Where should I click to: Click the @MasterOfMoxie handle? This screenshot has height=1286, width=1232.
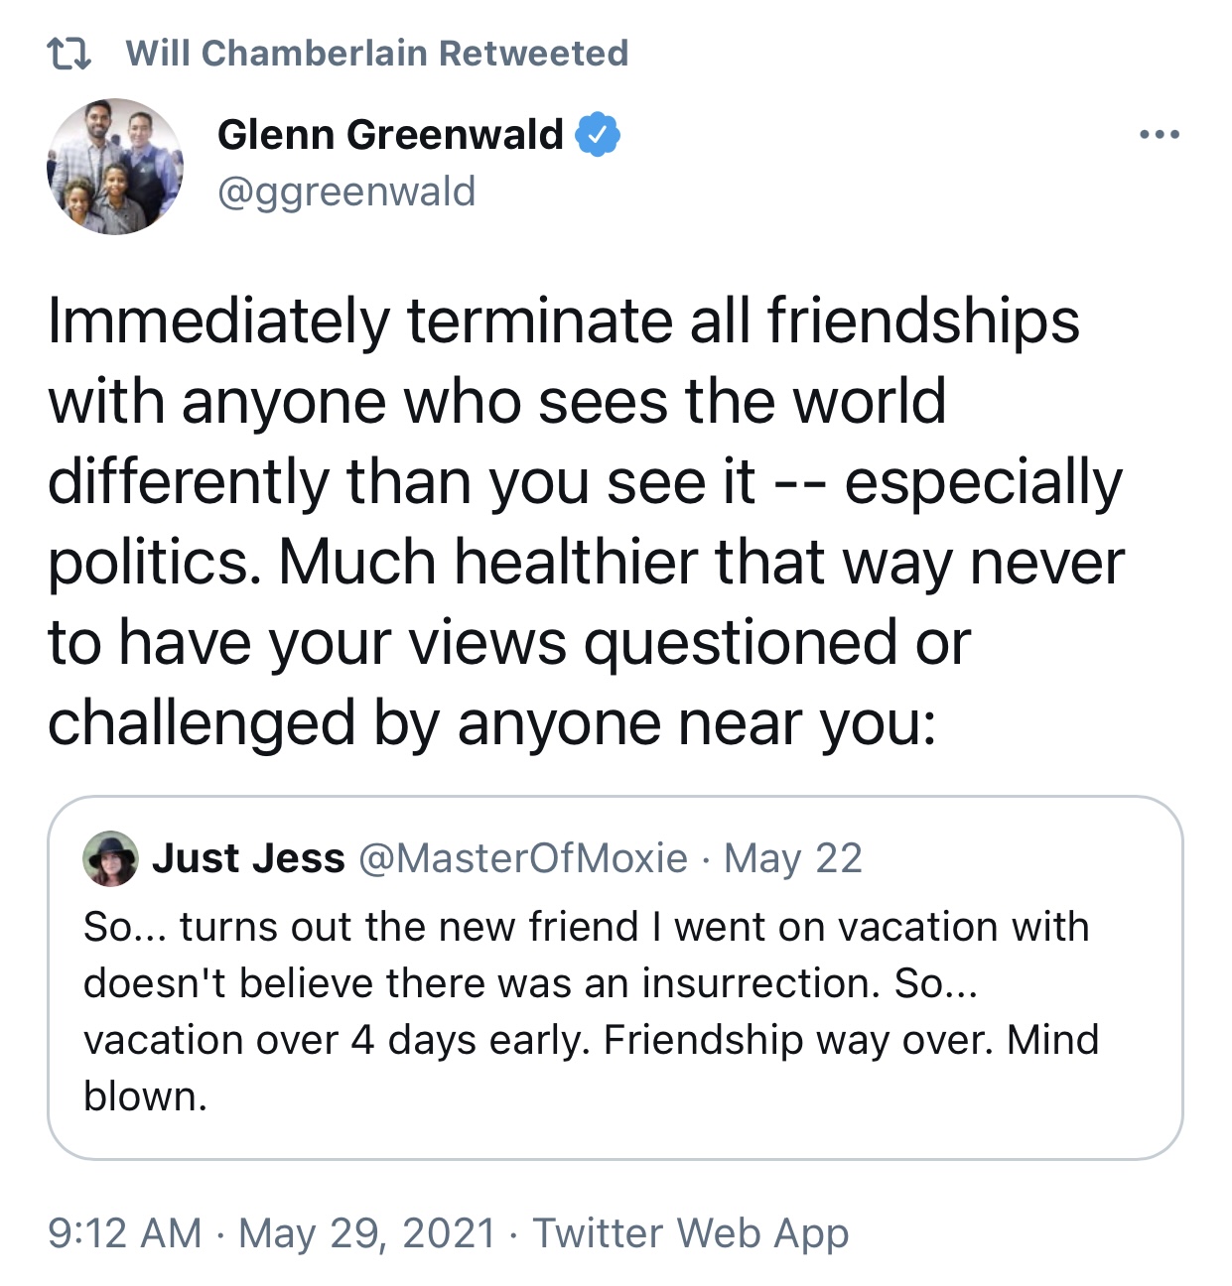(522, 858)
